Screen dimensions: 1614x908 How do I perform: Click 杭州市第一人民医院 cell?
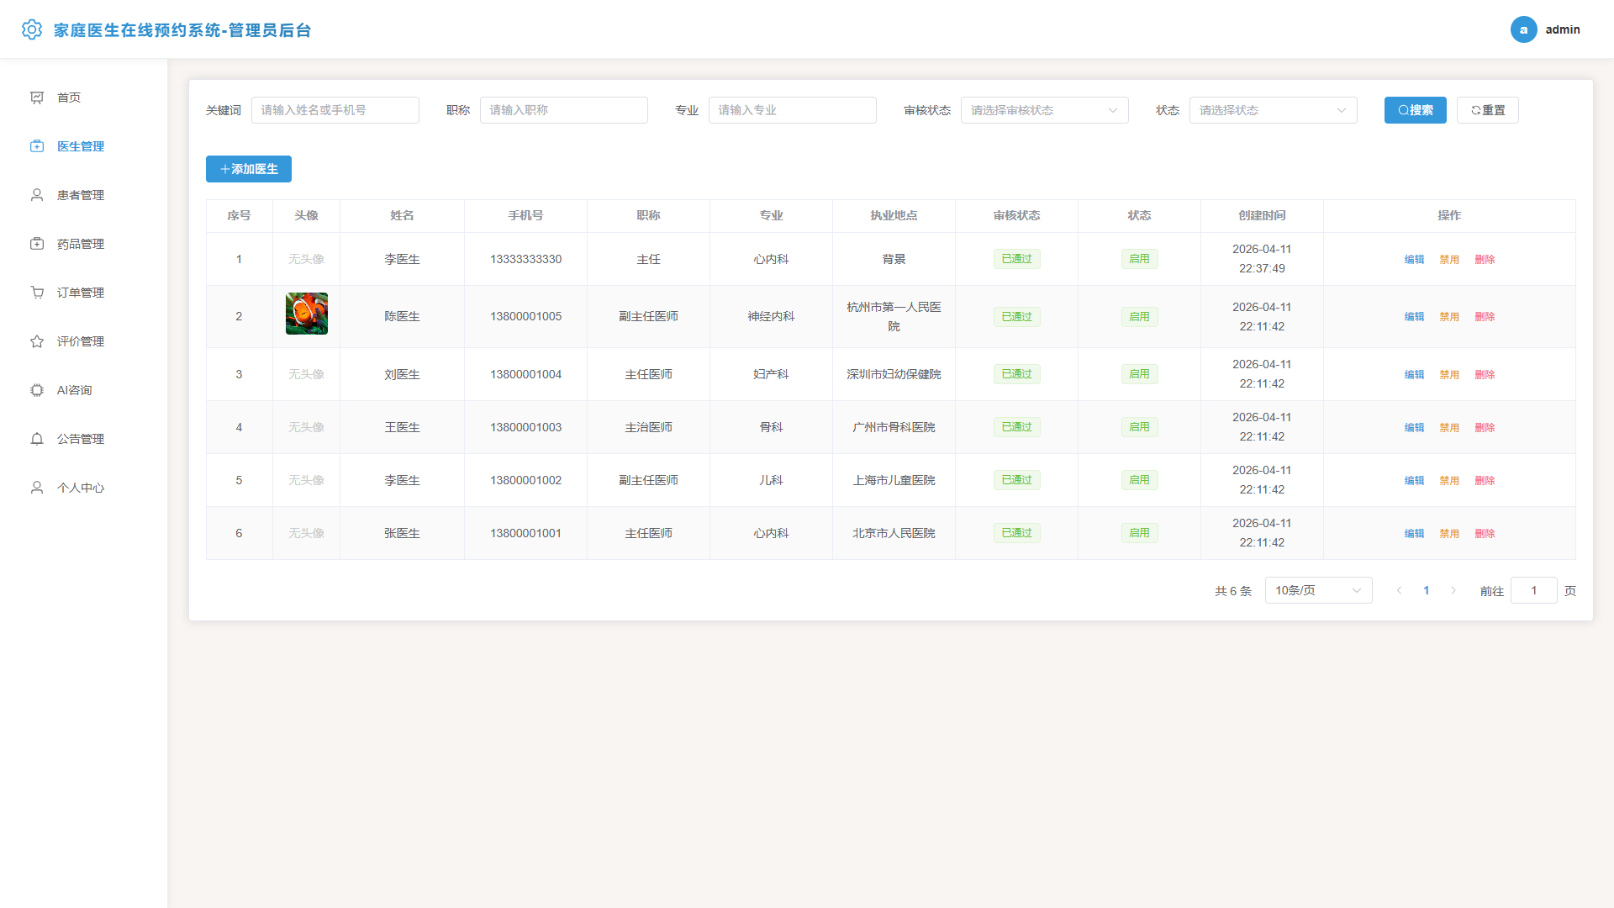(x=894, y=317)
